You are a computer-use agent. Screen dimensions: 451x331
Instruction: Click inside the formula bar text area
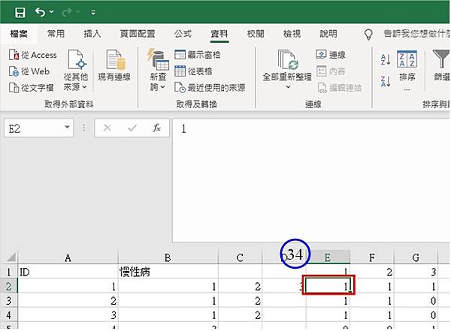311,180
